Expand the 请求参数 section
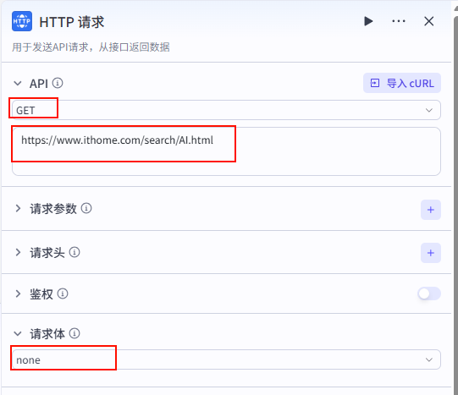This screenshot has width=458, height=395. (18, 208)
